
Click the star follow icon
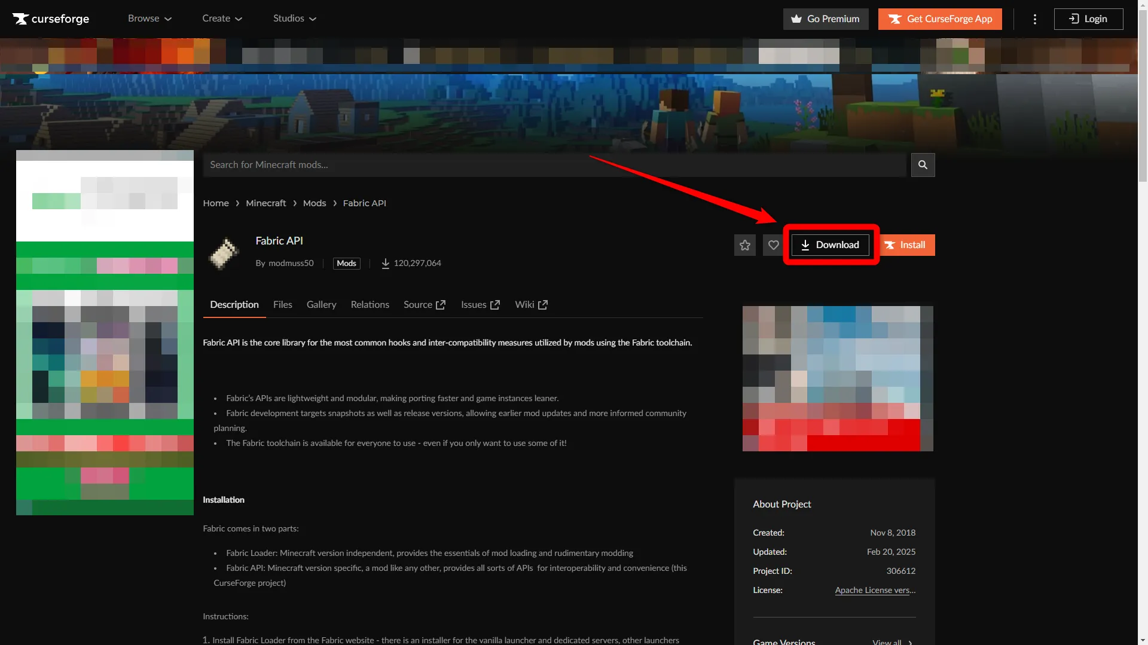tap(745, 245)
